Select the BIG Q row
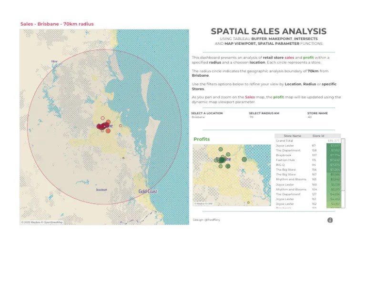The height and width of the screenshot is (283, 366). coord(308,165)
